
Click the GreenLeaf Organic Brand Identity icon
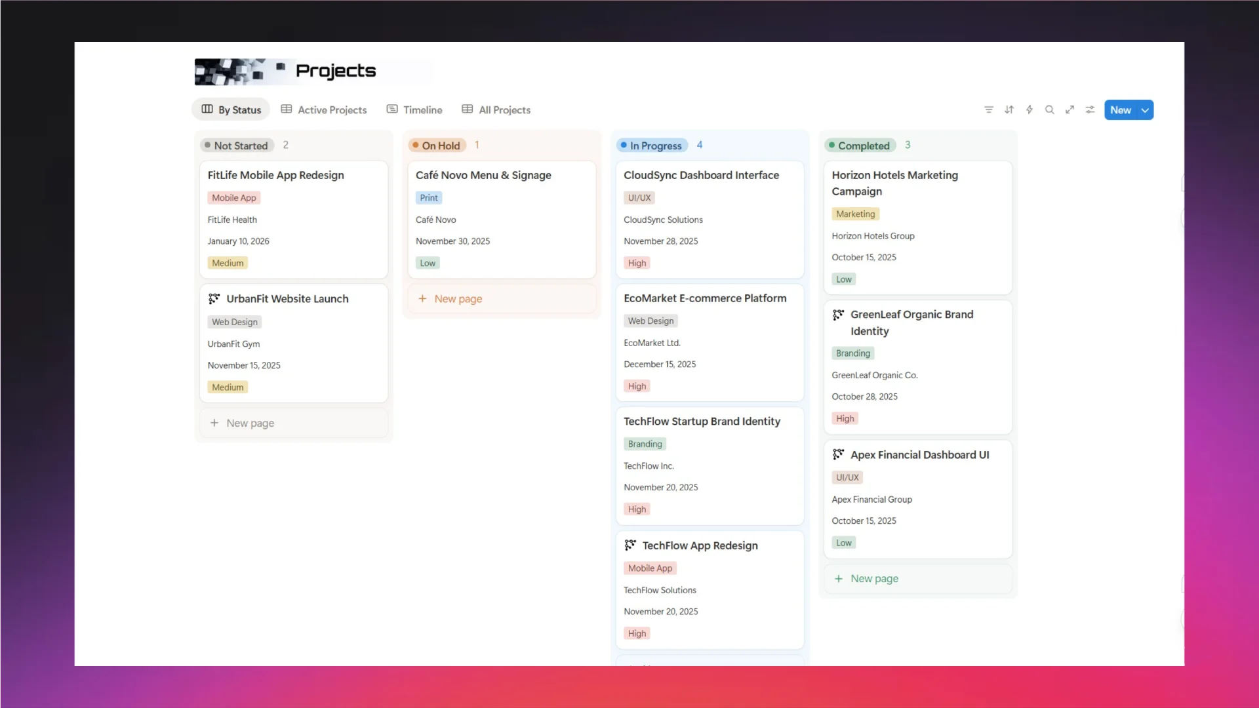(x=838, y=315)
